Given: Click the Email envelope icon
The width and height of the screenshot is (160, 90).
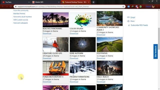Looking at the screenshot, I should pyautogui.click(x=128, y=17).
